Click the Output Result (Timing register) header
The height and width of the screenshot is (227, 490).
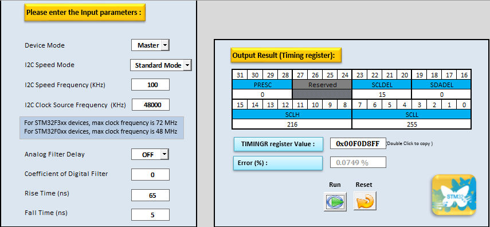click(285, 56)
